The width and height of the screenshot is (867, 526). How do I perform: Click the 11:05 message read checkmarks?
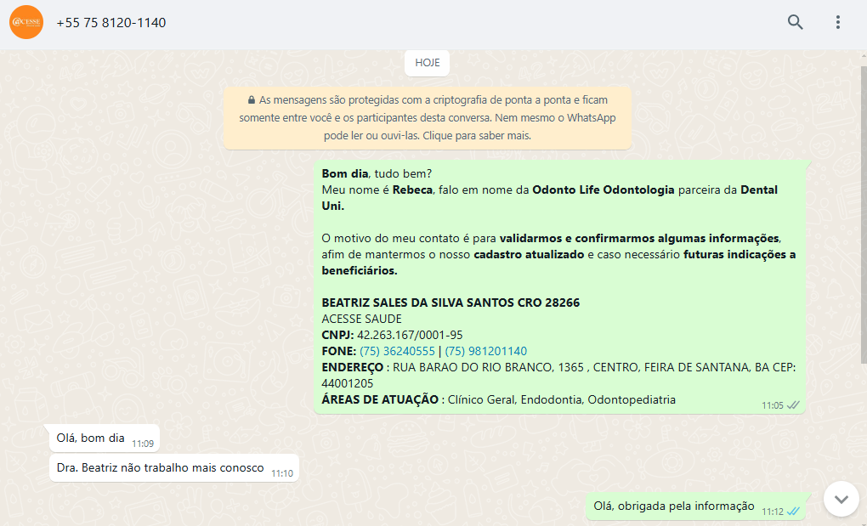793,405
